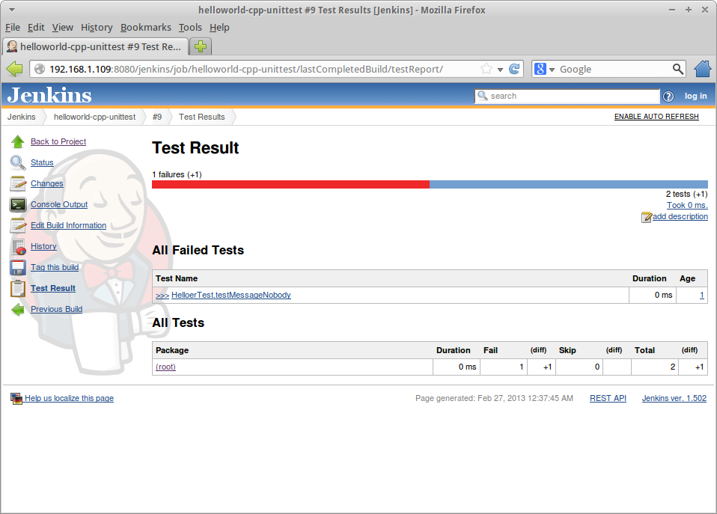Open the File menu
The width and height of the screenshot is (717, 514).
tap(13, 28)
